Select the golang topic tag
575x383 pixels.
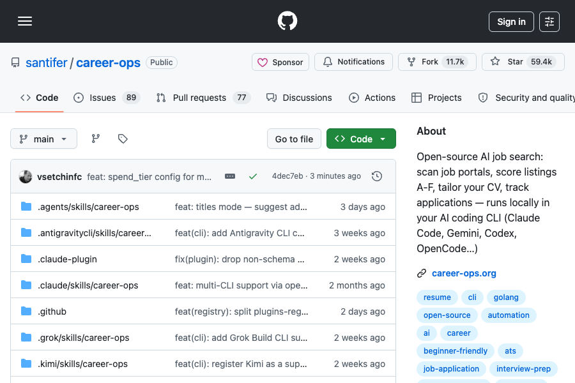(506, 297)
